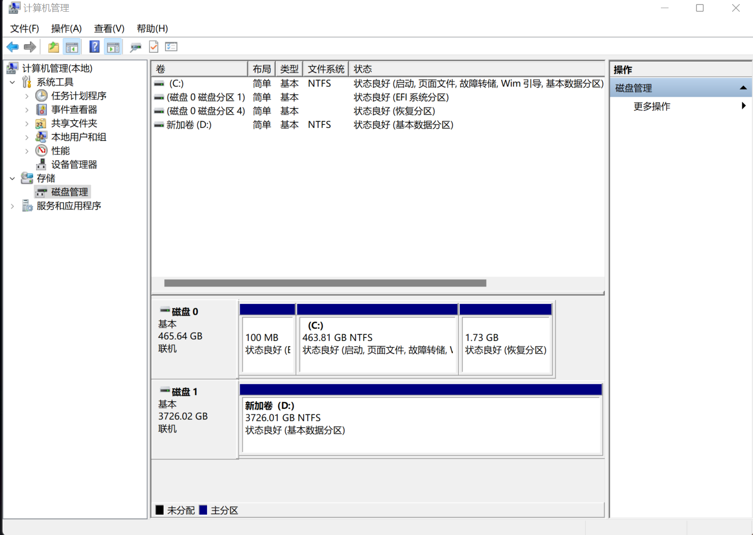Click the disk rescan icon with magnifier
The width and height of the screenshot is (753, 535).
click(135, 47)
